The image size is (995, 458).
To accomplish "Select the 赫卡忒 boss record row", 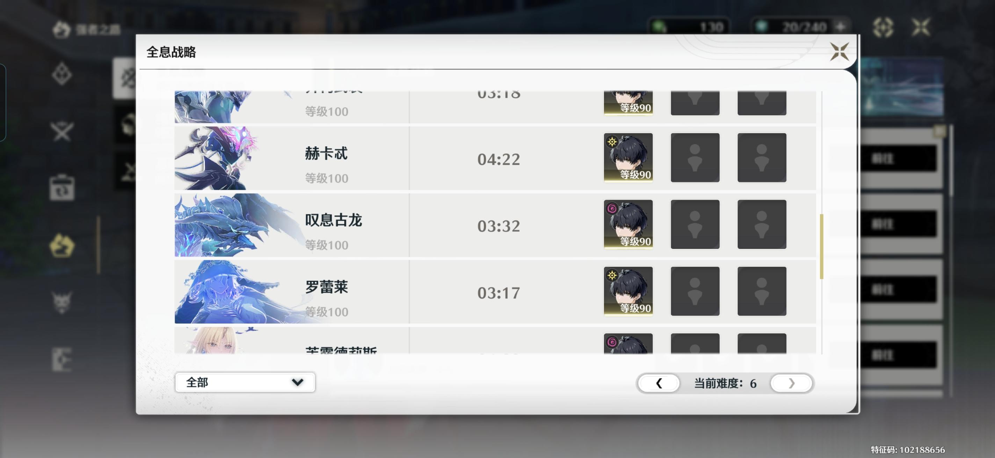I will pyautogui.click(x=495, y=158).
